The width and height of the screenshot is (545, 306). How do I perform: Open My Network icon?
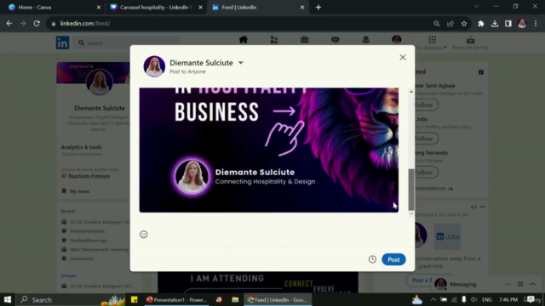point(274,40)
